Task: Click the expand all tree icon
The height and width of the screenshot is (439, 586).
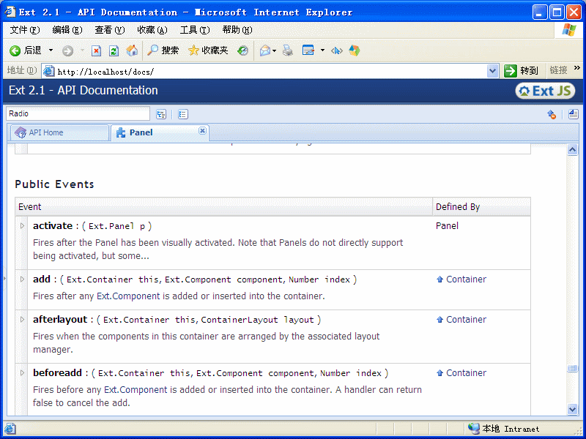Action: coord(161,114)
